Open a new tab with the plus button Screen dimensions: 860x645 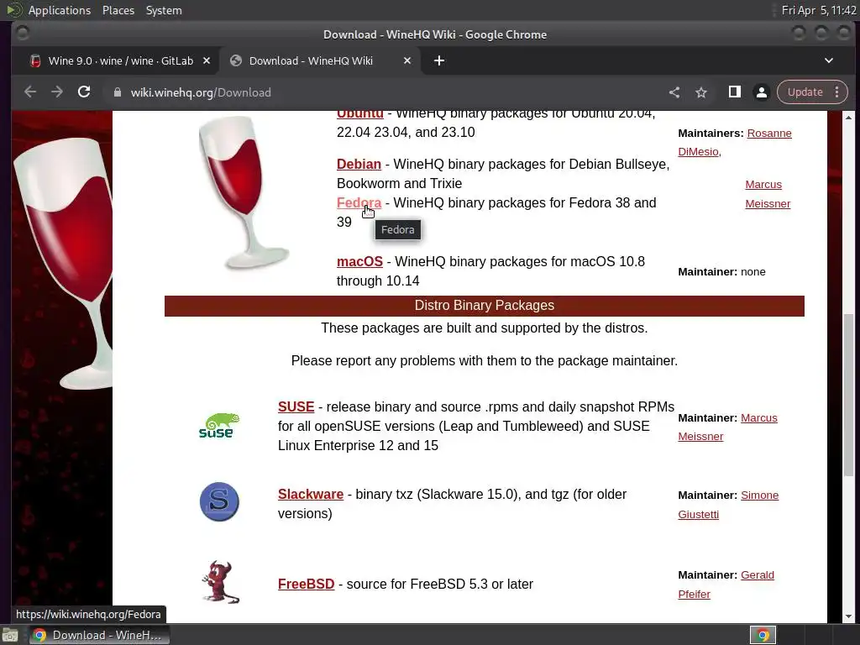click(439, 60)
